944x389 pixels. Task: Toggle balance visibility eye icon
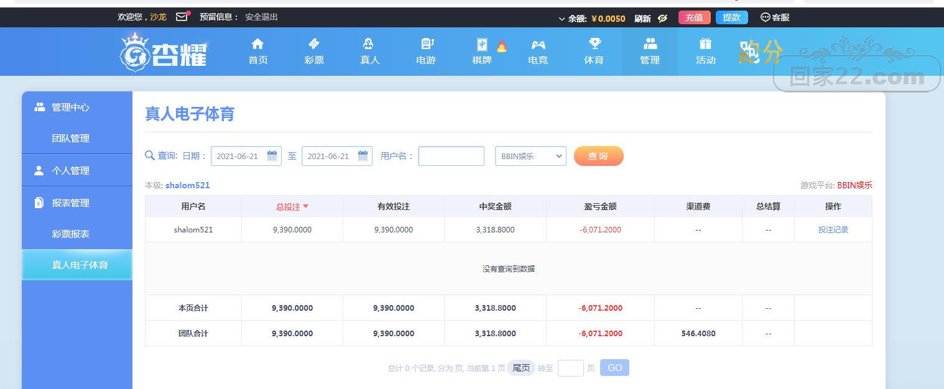[662, 18]
